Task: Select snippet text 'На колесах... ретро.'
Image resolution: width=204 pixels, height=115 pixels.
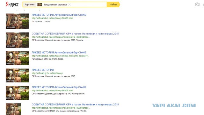Action: [x=41, y=21]
